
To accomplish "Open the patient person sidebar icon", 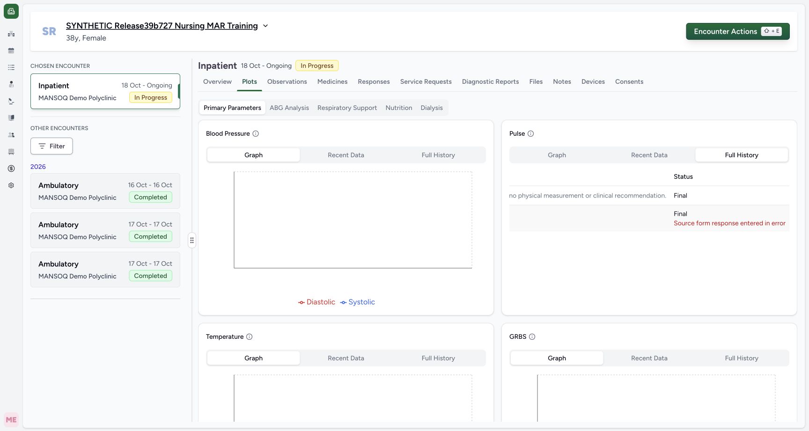I will (x=11, y=84).
